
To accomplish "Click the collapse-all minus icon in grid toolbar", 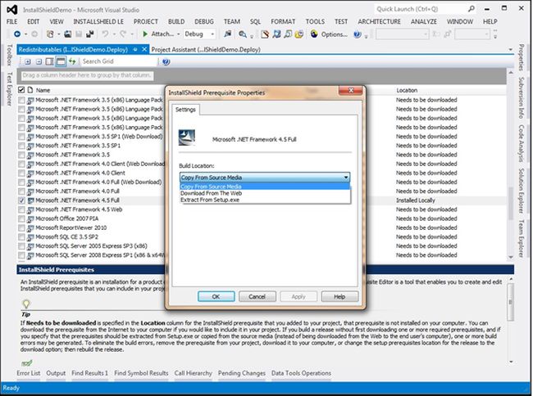I will pyautogui.click(x=39, y=61).
